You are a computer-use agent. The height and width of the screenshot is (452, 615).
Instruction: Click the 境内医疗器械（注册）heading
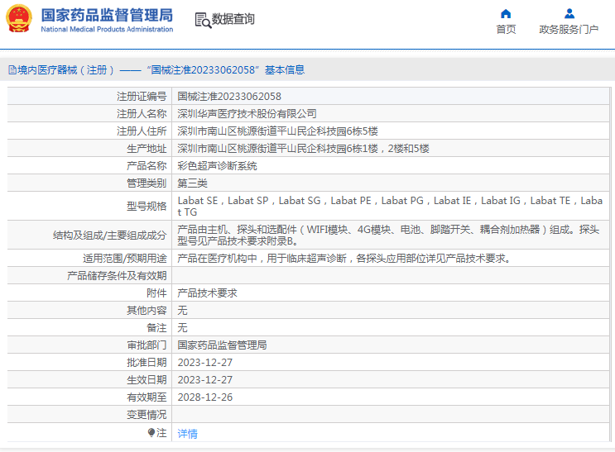(65, 70)
